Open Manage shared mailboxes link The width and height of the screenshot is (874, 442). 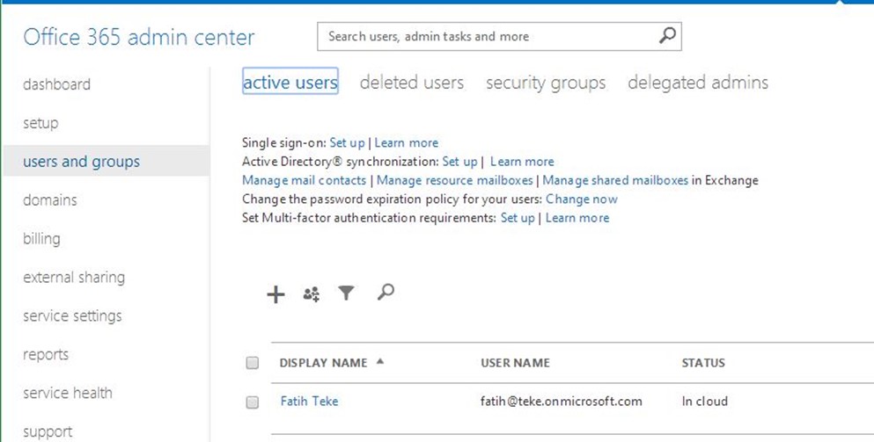click(x=615, y=180)
